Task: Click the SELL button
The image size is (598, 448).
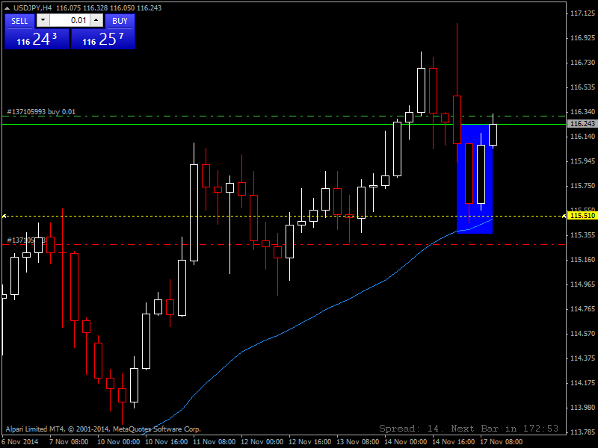Action: [x=19, y=21]
